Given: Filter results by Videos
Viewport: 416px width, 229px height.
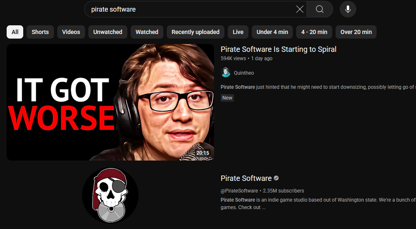Looking at the screenshot, I should coord(71,32).
